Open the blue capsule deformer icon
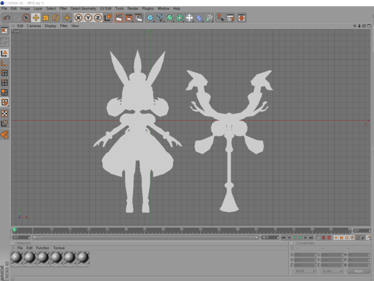 click(x=199, y=18)
